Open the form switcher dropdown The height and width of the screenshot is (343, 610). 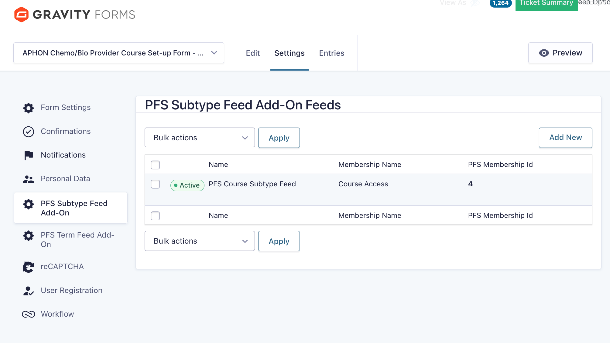tap(119, 53)
